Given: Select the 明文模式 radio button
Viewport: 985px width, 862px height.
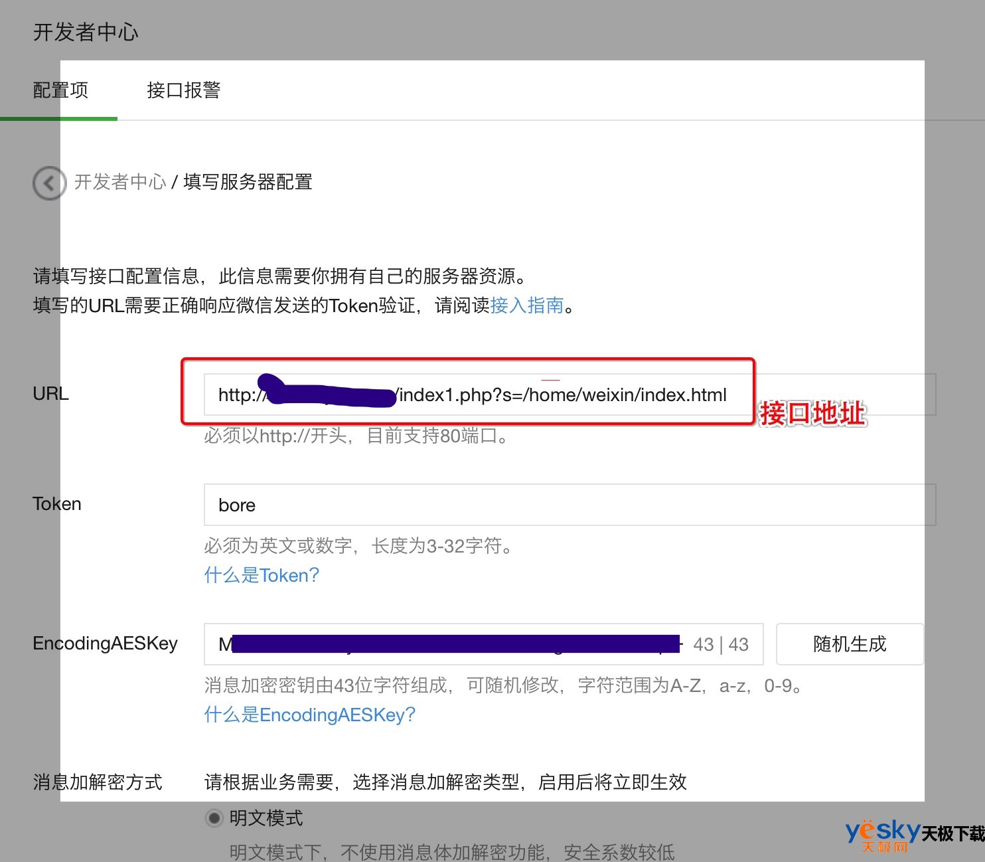Looking at the screenshot, I should click(214, 818).
